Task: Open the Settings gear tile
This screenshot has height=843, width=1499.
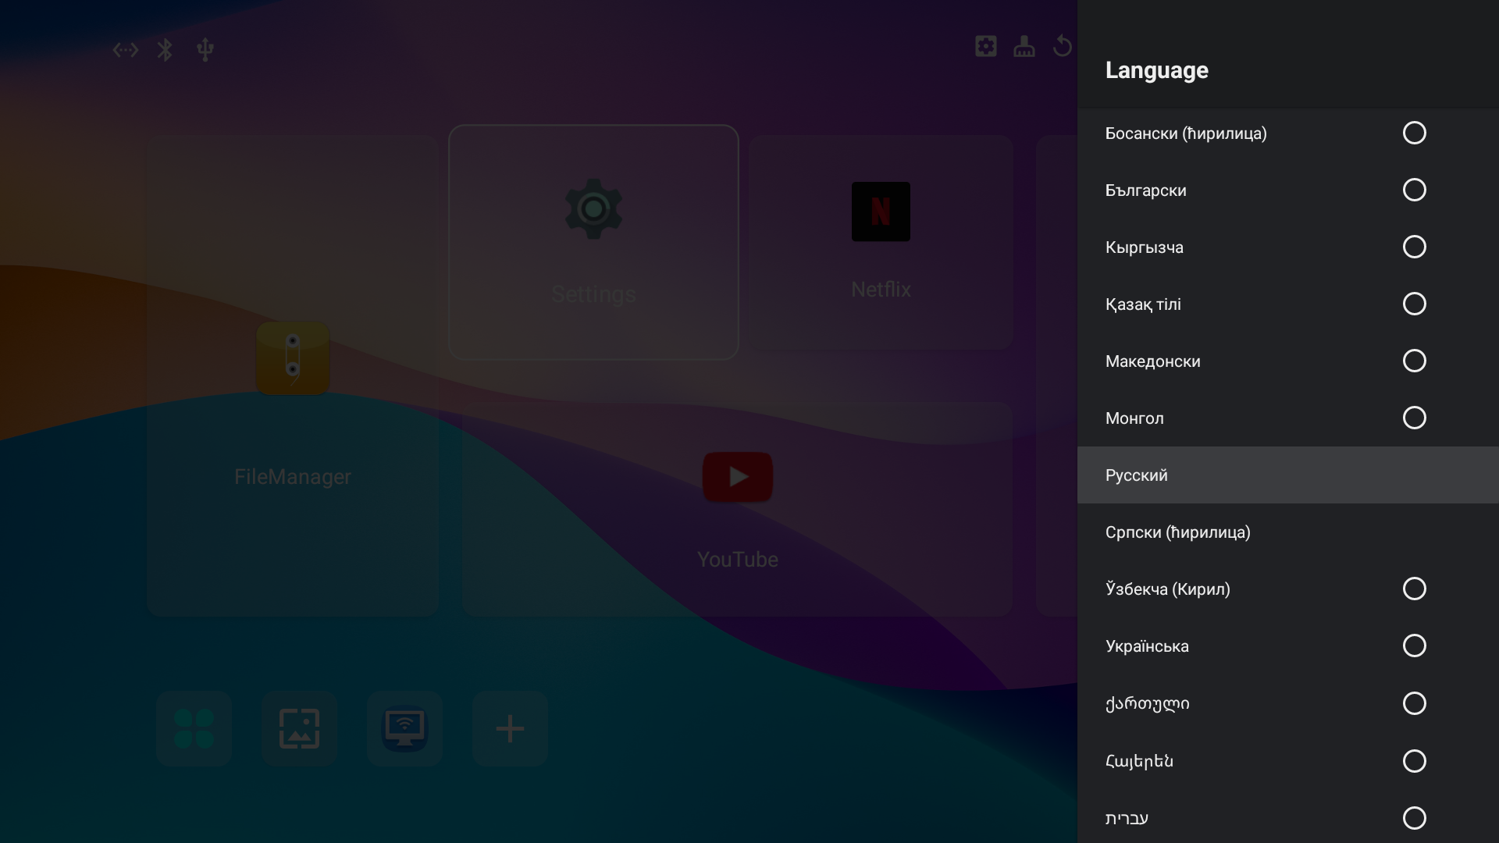Action: 593,209
